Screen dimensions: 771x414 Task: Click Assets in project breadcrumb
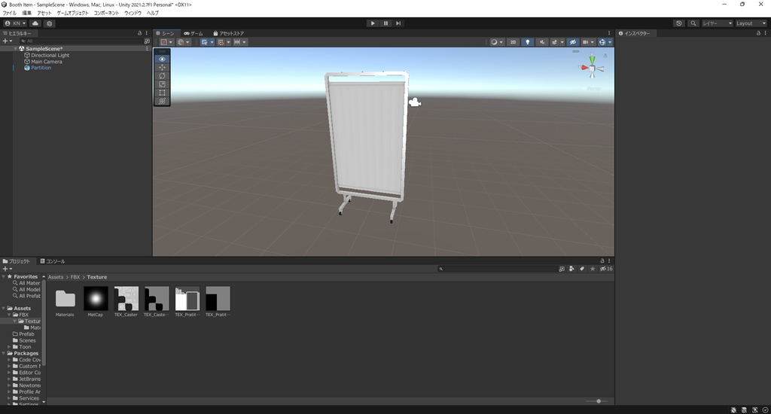click(56, 277)
